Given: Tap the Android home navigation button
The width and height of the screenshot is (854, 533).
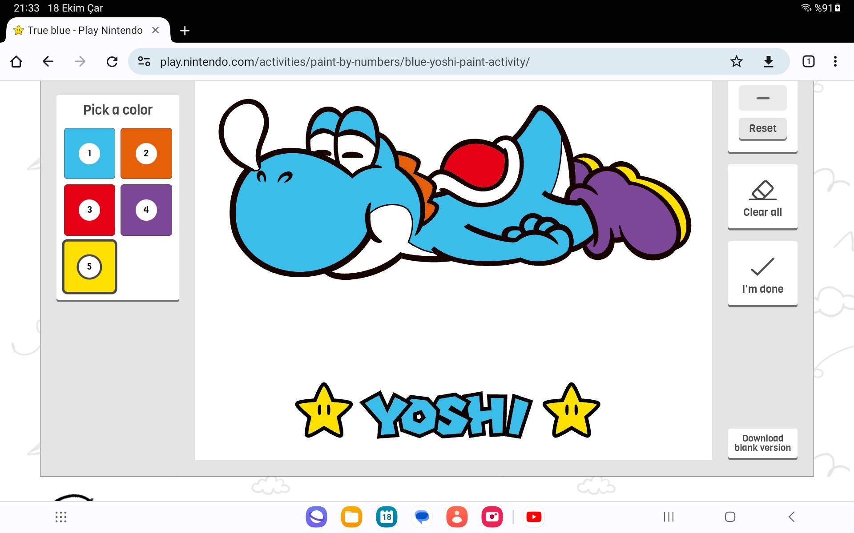Looking at the screenshot, I should (730, 517).
